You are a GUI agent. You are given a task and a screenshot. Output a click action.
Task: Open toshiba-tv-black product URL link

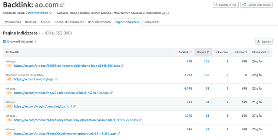[x=62, y=93]
